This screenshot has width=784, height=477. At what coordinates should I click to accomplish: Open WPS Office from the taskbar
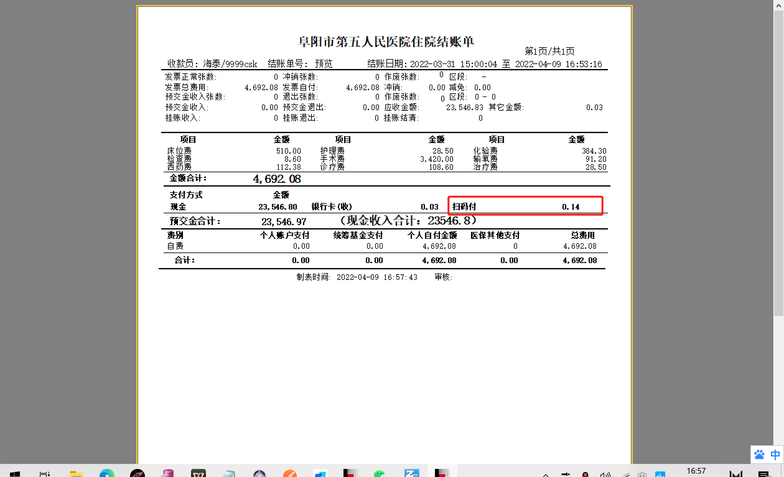click(x=198, y=474)
